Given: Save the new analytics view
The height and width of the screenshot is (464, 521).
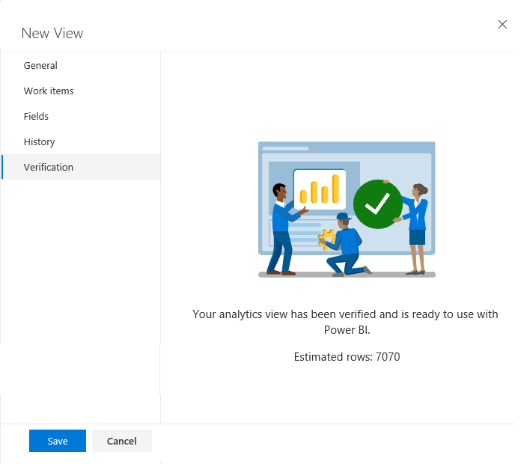Looking at the screenshot, I should click(58, 441).
